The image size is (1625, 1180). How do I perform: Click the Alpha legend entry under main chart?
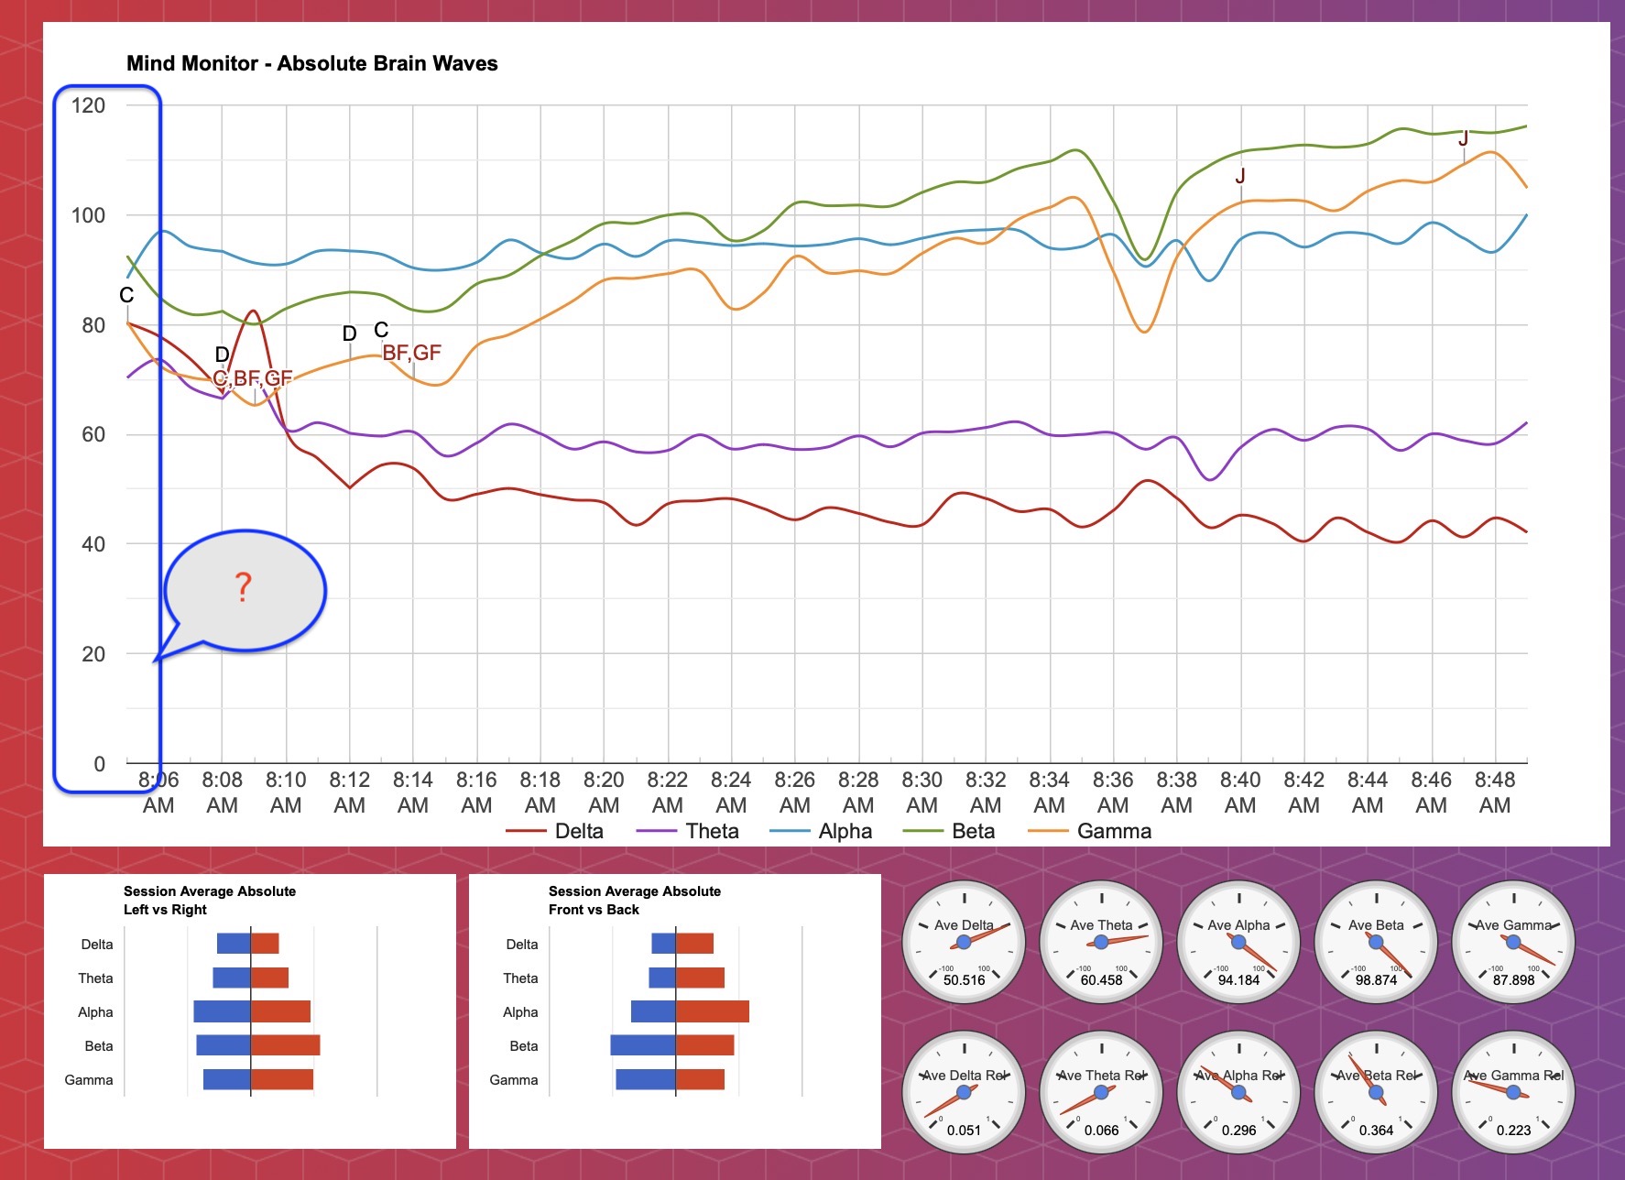coord(822,831)
